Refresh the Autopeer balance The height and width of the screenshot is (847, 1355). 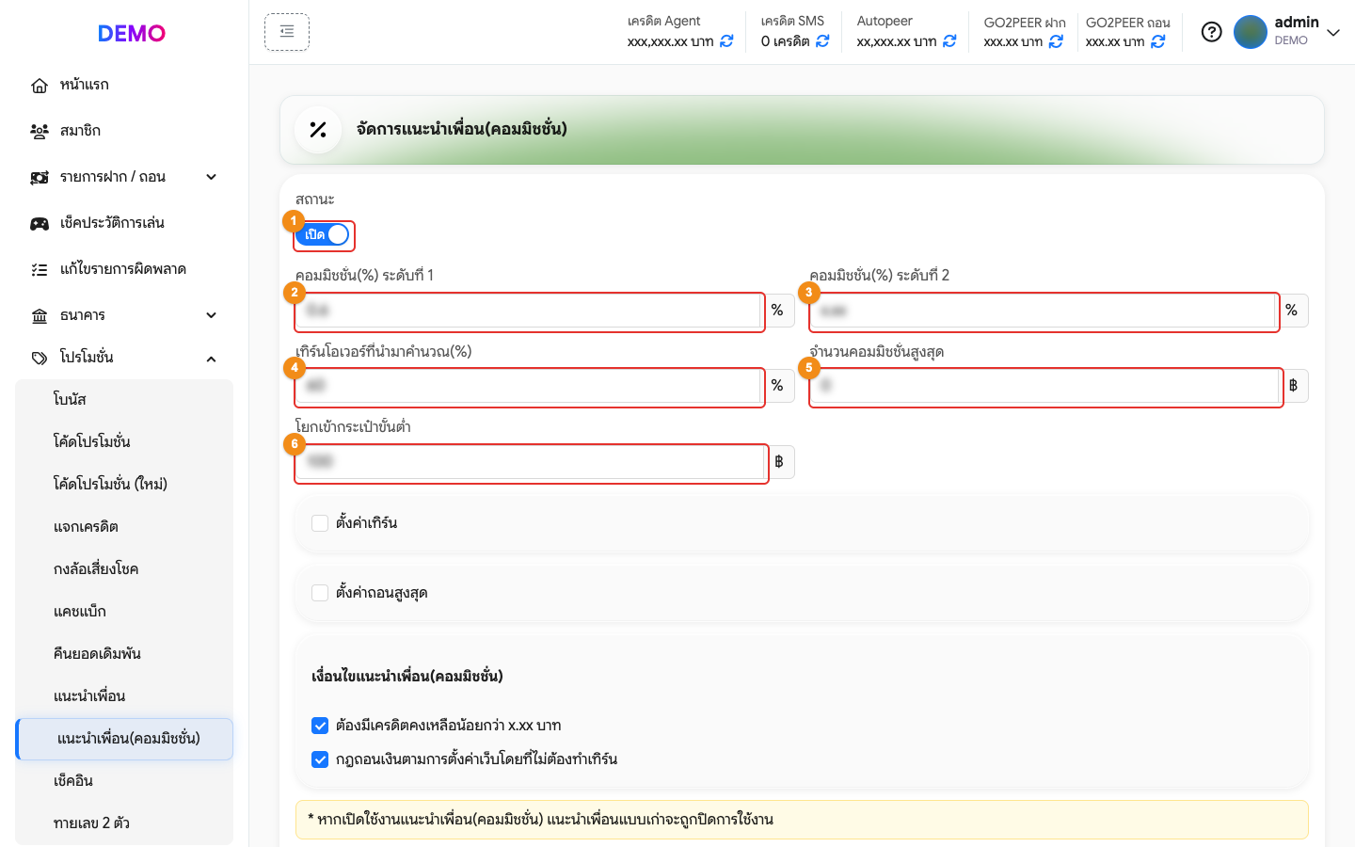coord(949,41)
